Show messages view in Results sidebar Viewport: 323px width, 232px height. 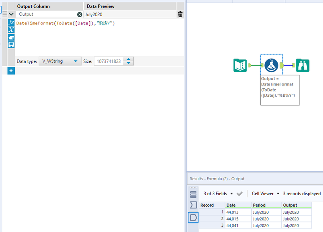(193, 195)
